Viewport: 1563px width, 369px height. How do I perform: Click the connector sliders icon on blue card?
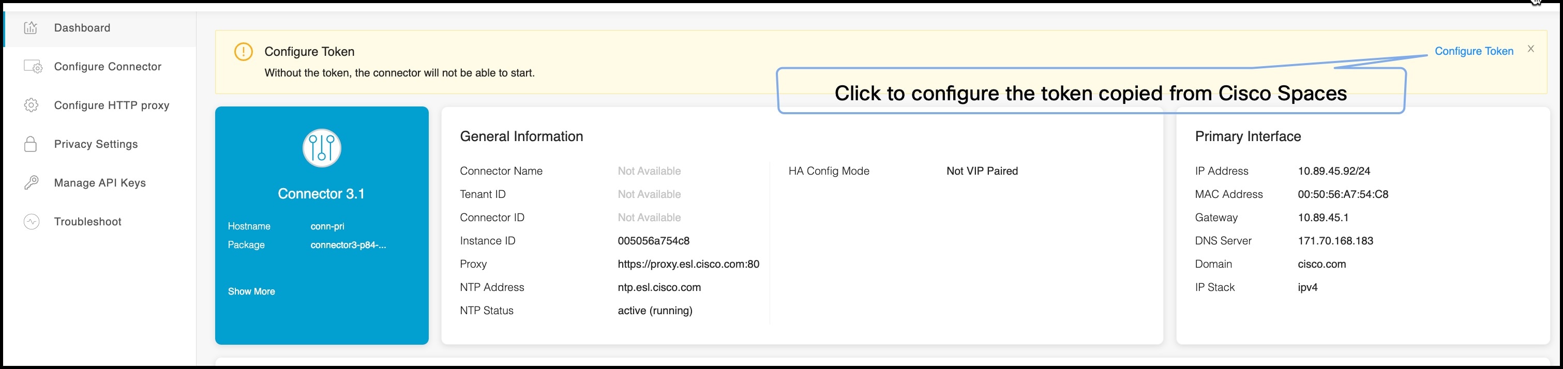[322, 148]
